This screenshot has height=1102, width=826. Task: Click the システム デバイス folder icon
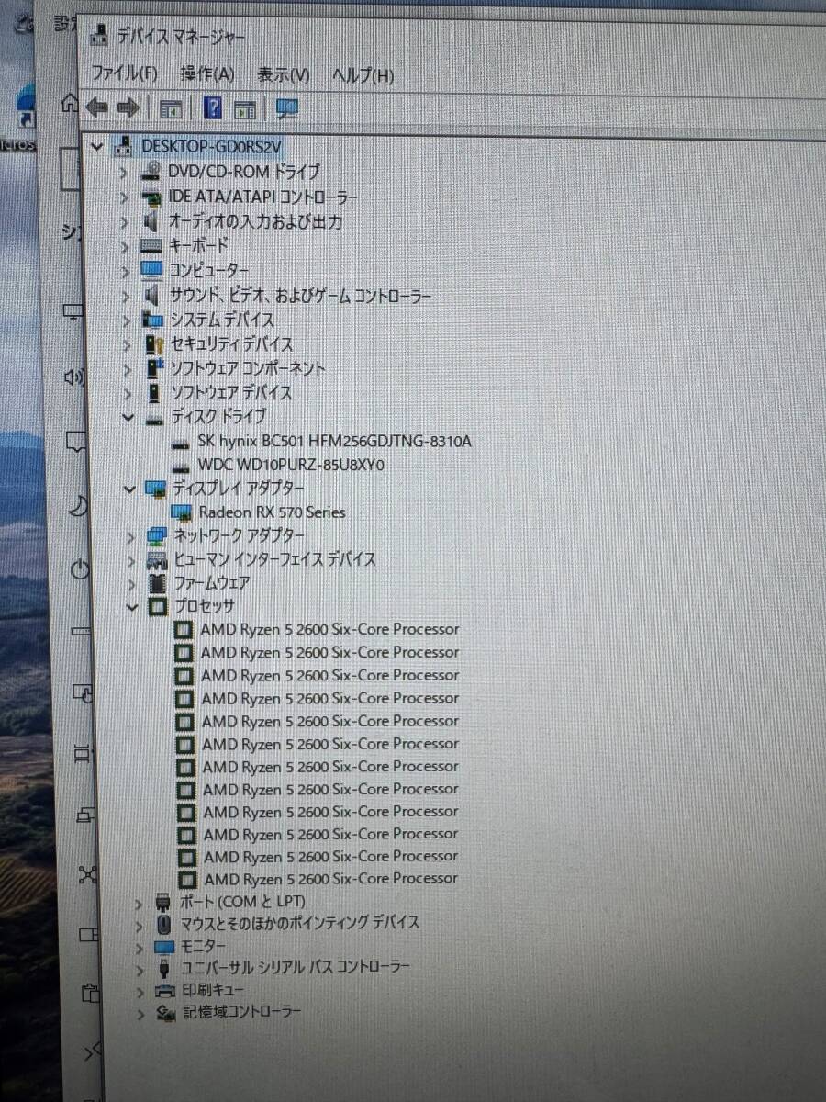pos(153,320)
